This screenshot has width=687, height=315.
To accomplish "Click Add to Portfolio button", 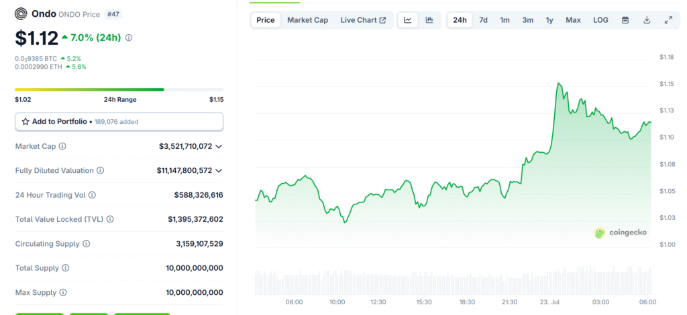I will point(119,122).
